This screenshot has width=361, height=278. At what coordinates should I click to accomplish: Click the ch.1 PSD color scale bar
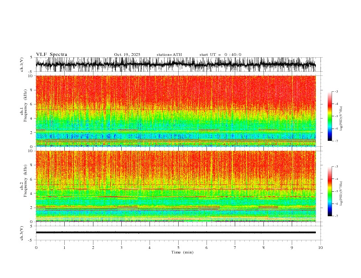(330, 116)
